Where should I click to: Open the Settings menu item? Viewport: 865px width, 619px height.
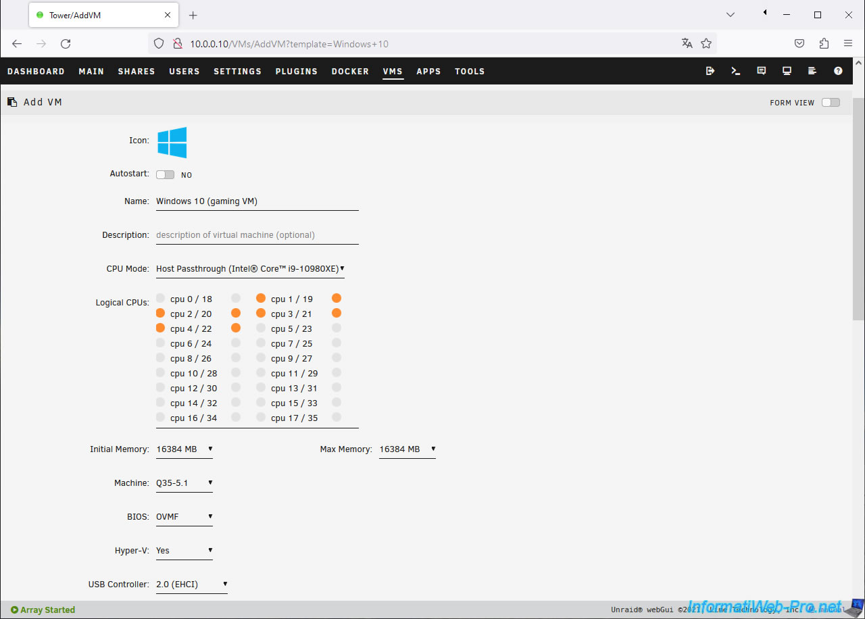(238, 71)
